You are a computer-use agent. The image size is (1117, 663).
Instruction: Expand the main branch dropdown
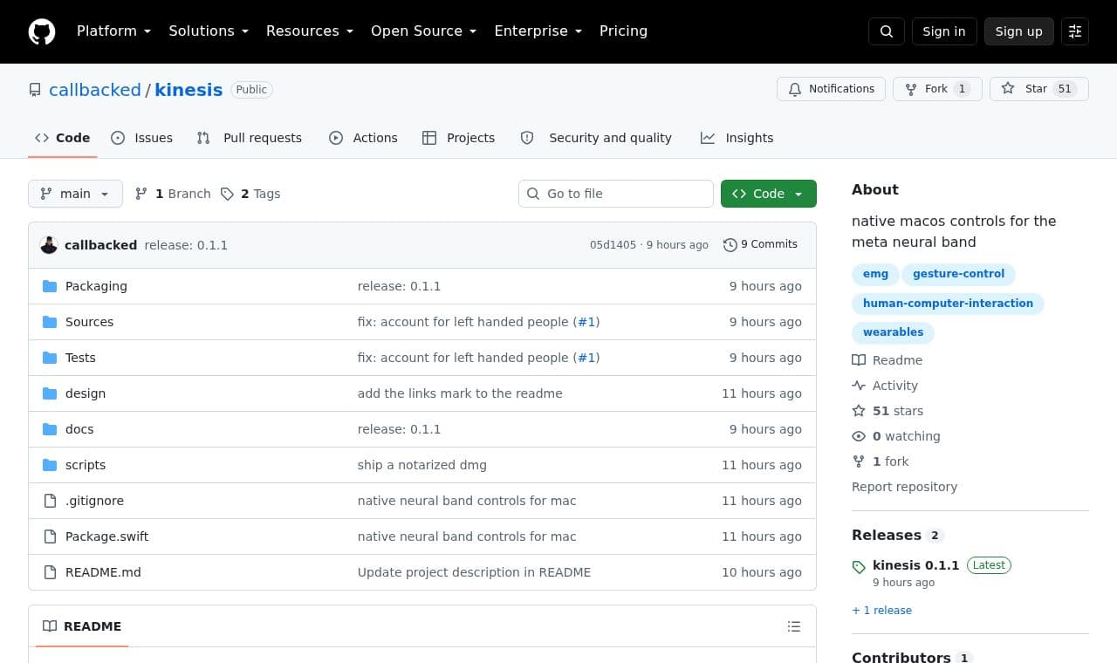(75, 194)
